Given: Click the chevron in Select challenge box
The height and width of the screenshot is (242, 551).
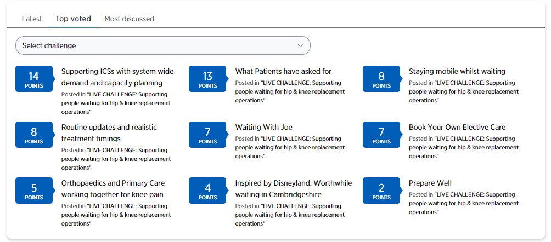Looking at the screenshot, I should click(300, 45).
